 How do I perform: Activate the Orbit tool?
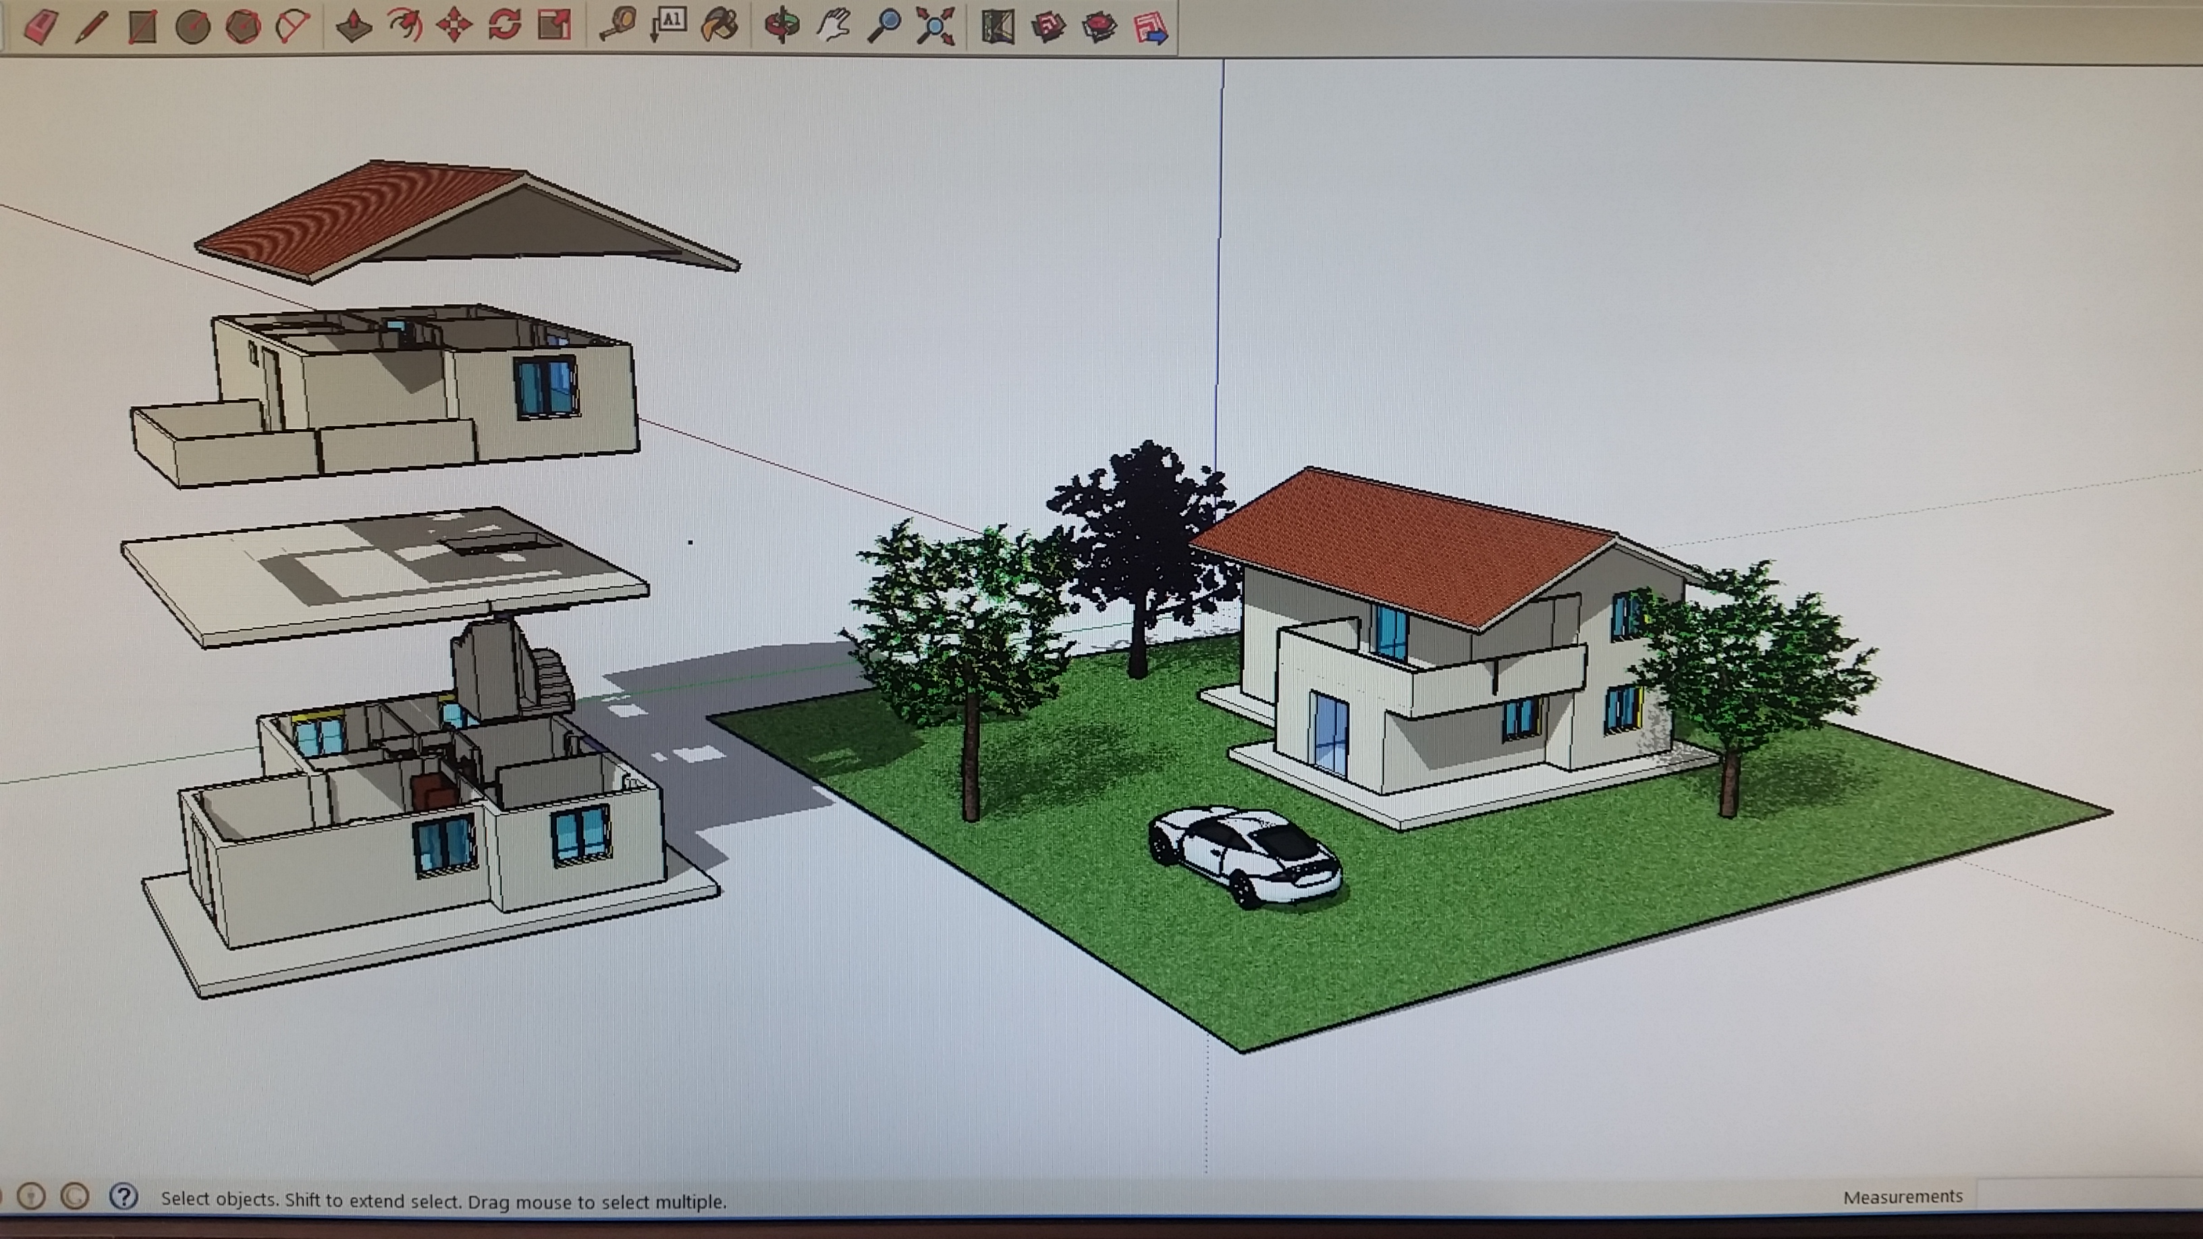[782, 26]
